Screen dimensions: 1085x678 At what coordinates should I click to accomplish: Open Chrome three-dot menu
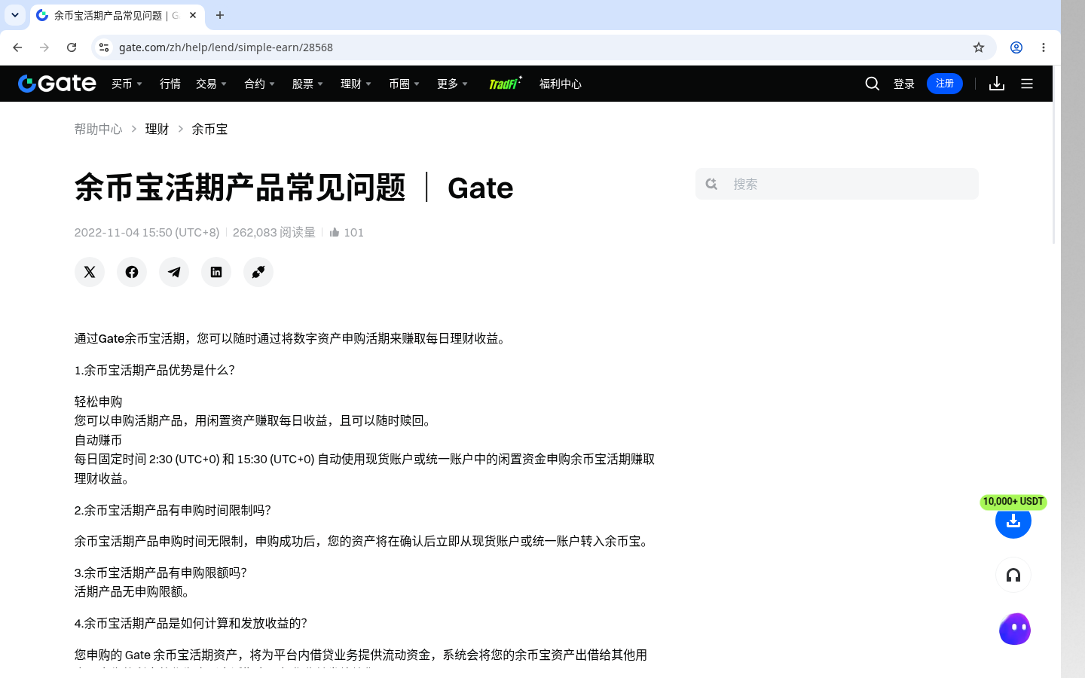coord(1044,47)
